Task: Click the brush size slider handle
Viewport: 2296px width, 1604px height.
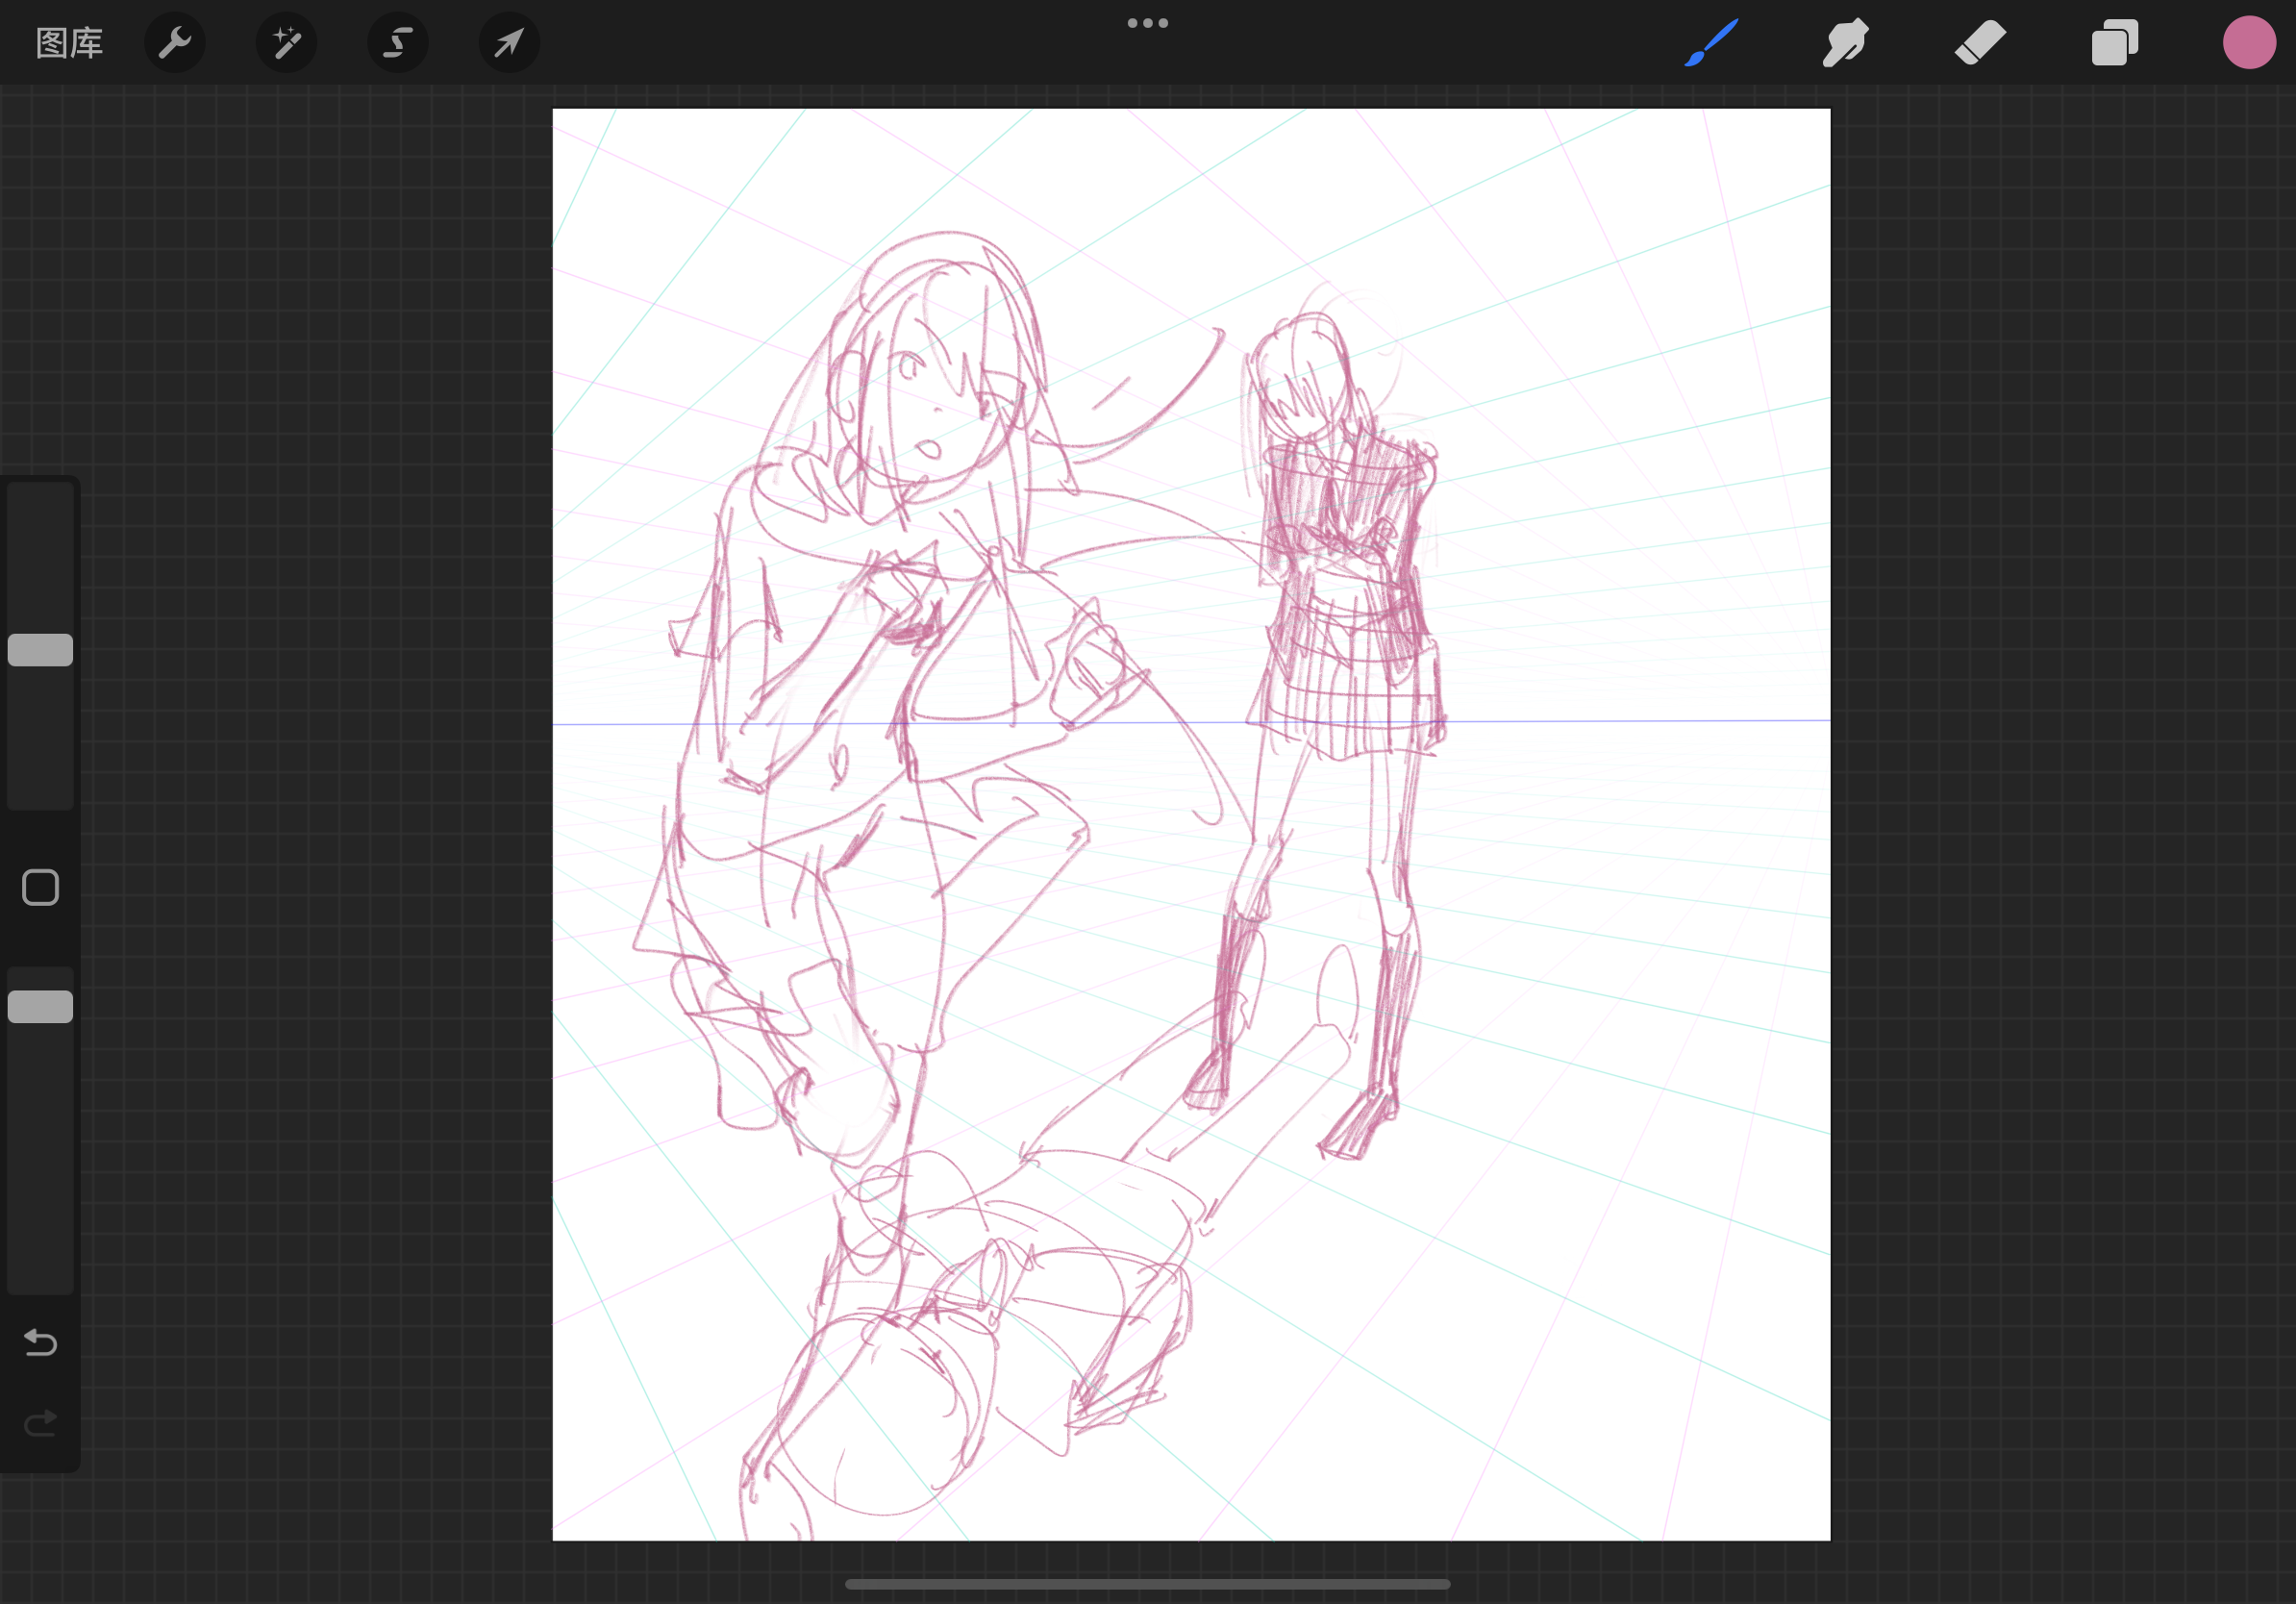Action: tap(40, 650)
